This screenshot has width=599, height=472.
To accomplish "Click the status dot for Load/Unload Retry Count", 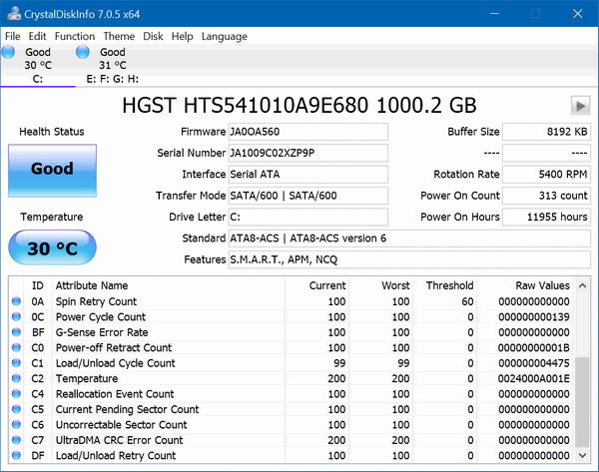I will tap(16, 455).
